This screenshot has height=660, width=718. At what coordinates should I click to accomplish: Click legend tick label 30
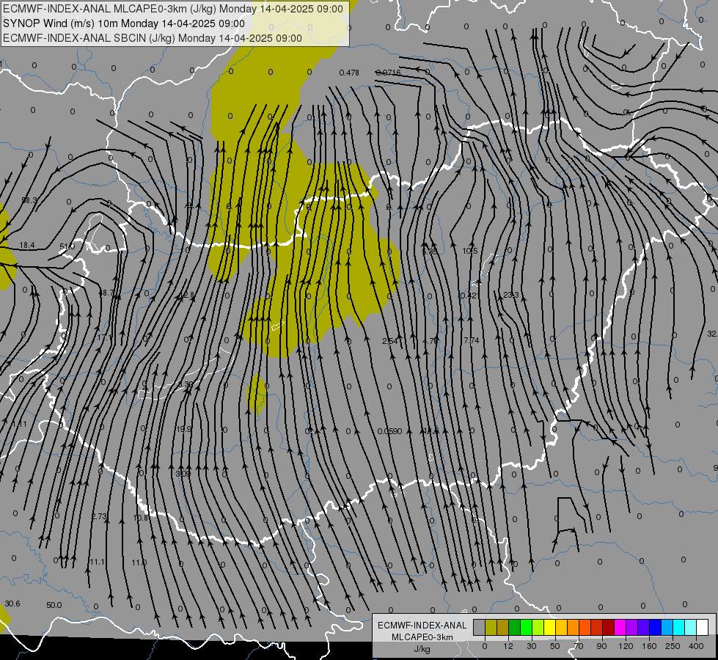click(x=531, y=646)
